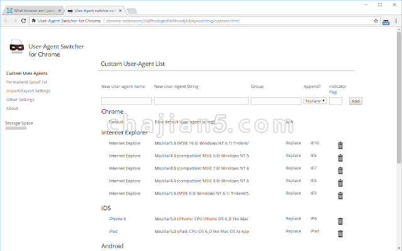Click the MSIE 6.0 user-agent string
This screenshot has height=251, width=402.
(x=202, y=156)
